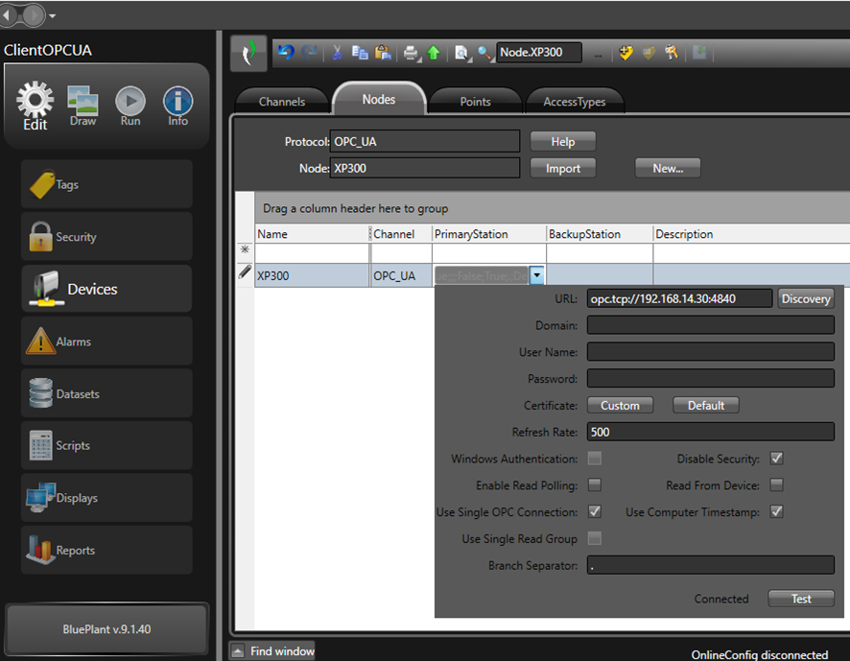Viewport: 850px width, 661px height.
Task: Click the Cut scissors icon
Action: click(337, 53)
